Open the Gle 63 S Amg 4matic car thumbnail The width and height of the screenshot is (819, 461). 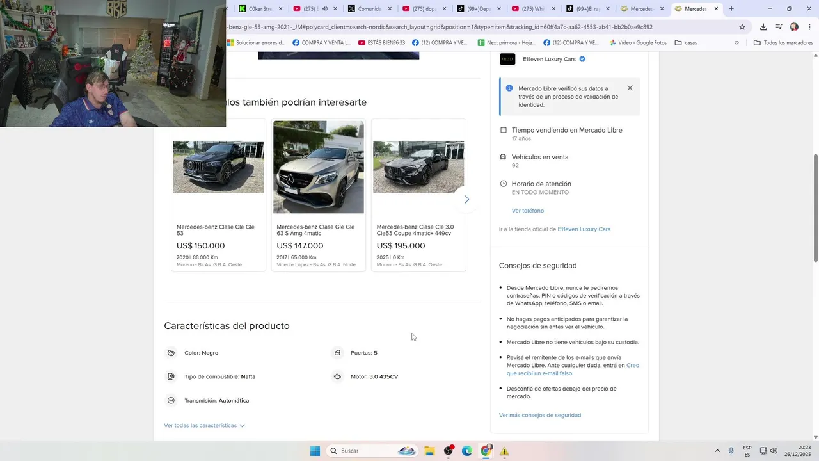click(319, 167)
